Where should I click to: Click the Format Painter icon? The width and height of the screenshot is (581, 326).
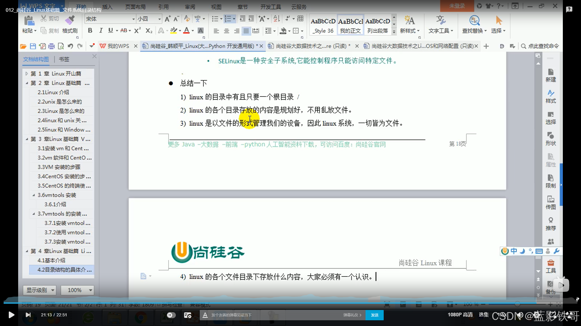pos(70,21)
